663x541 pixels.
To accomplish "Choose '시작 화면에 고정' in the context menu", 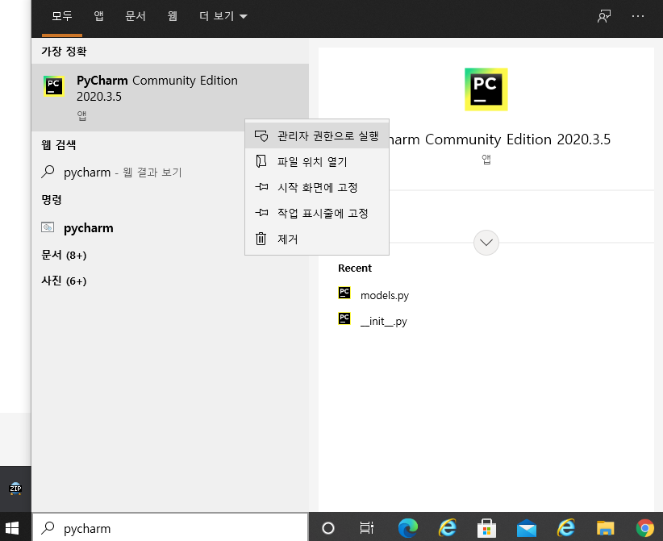I will [x=317, y=188].
